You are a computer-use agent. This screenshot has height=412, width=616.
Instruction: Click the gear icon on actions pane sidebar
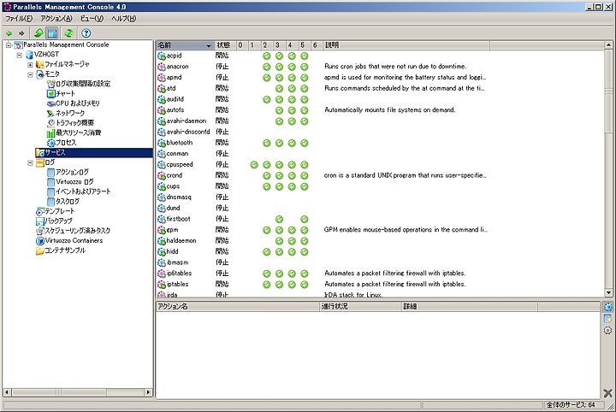(x=607, y=331)
